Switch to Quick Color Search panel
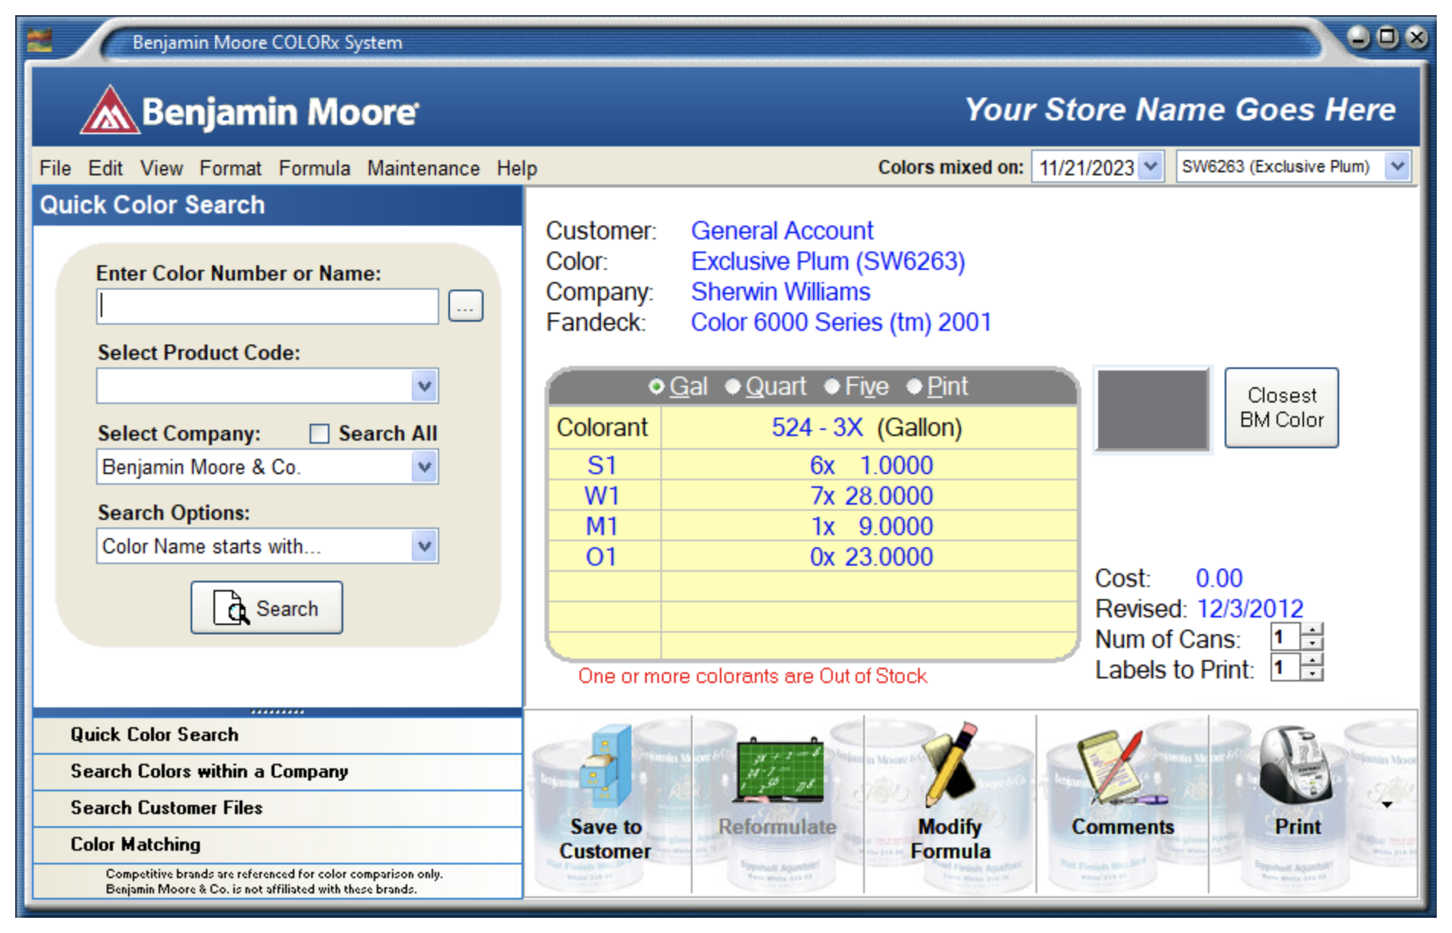Viewport: 1452px width, 933px height. click(x=278, y=735)
